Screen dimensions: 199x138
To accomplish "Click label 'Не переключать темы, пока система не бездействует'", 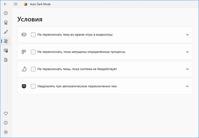I will coord(77,69).
